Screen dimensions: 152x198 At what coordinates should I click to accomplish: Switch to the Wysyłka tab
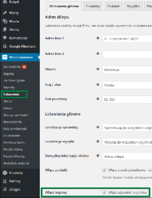pos(133,6)
